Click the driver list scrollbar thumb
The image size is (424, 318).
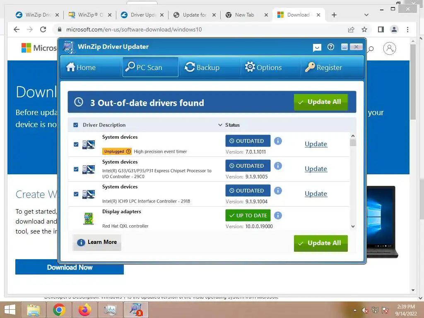click(x=353, y=142)
